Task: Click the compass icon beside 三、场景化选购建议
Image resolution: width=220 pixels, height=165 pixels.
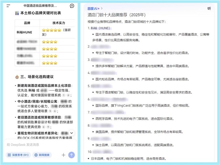Action: (17, 77)
